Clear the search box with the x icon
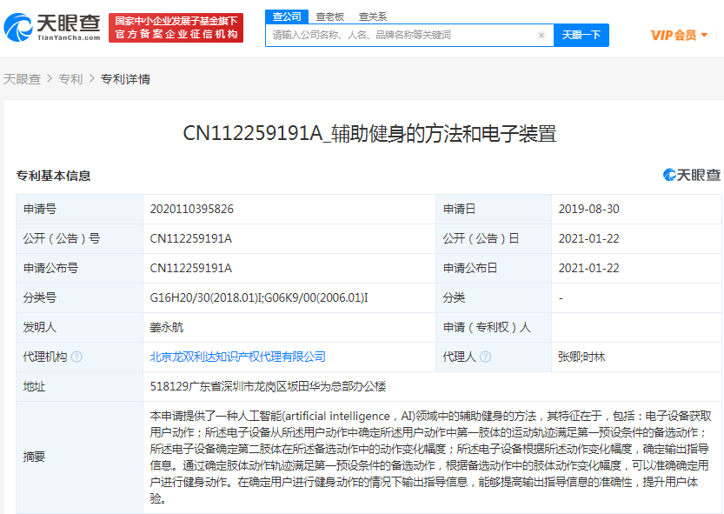The width and height of the screenshot is (724, 514). pos(541,36)
